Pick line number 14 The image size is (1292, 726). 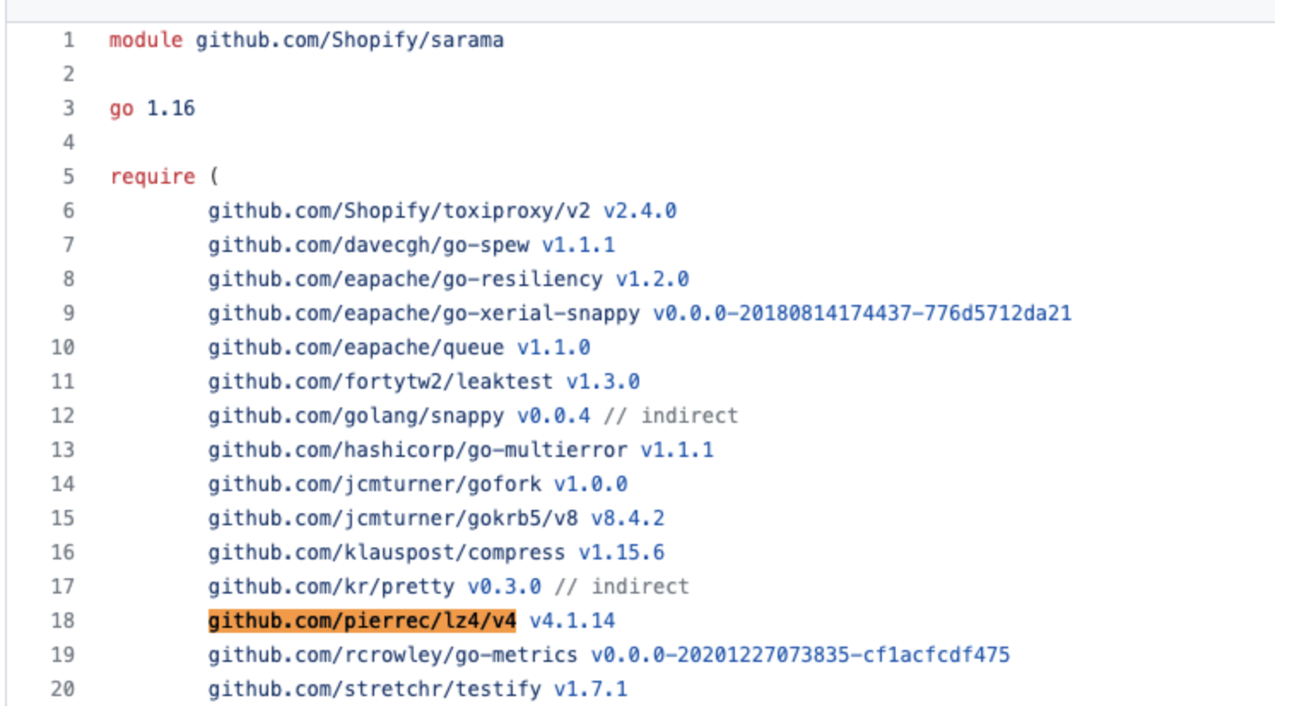(62, 484)
